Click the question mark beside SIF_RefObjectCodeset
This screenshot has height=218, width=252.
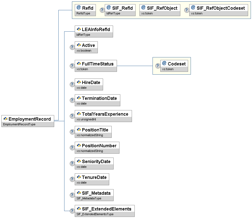186,10
